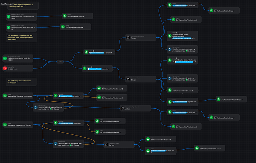Select meter icon on 'groter wordt dan 0 W' card
Image resolution: width=256 pixels, height=163 pixels.
tap(9, 27)
